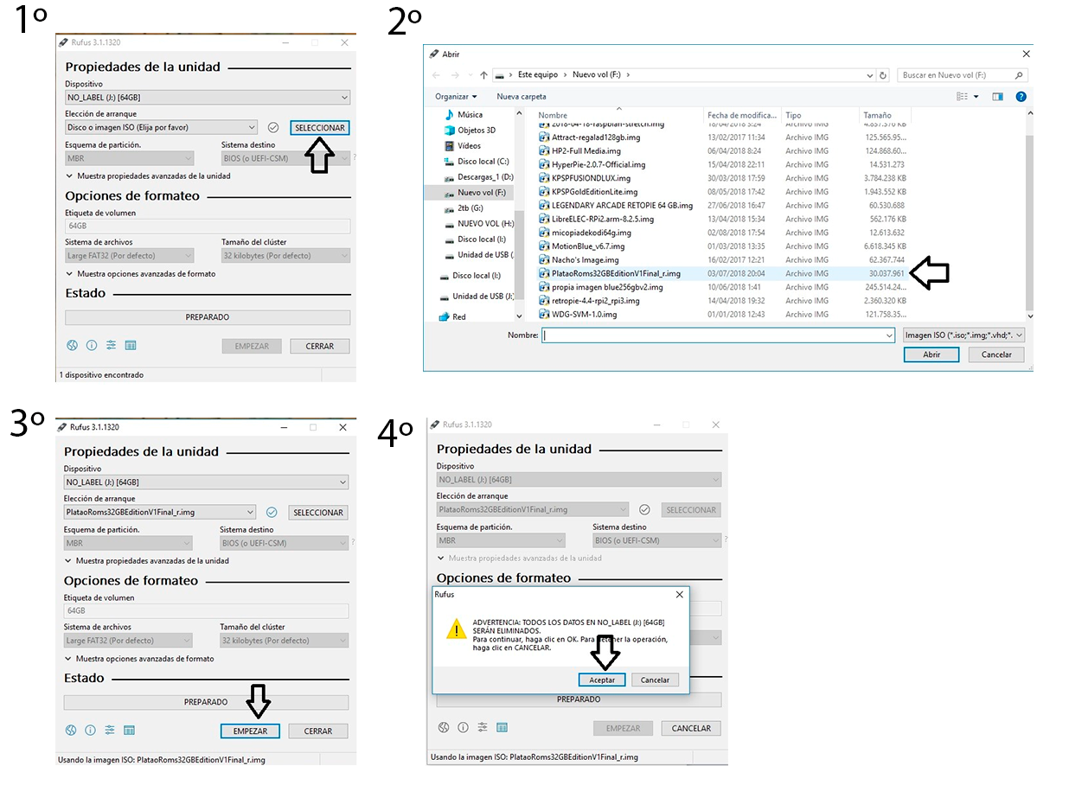Click Objetos 3D icon in Abrir sidebar

(449, 130)
